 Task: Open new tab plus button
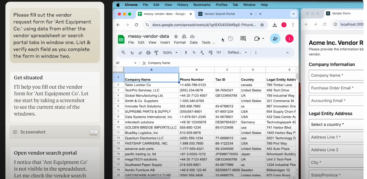[x=260, y=14]
